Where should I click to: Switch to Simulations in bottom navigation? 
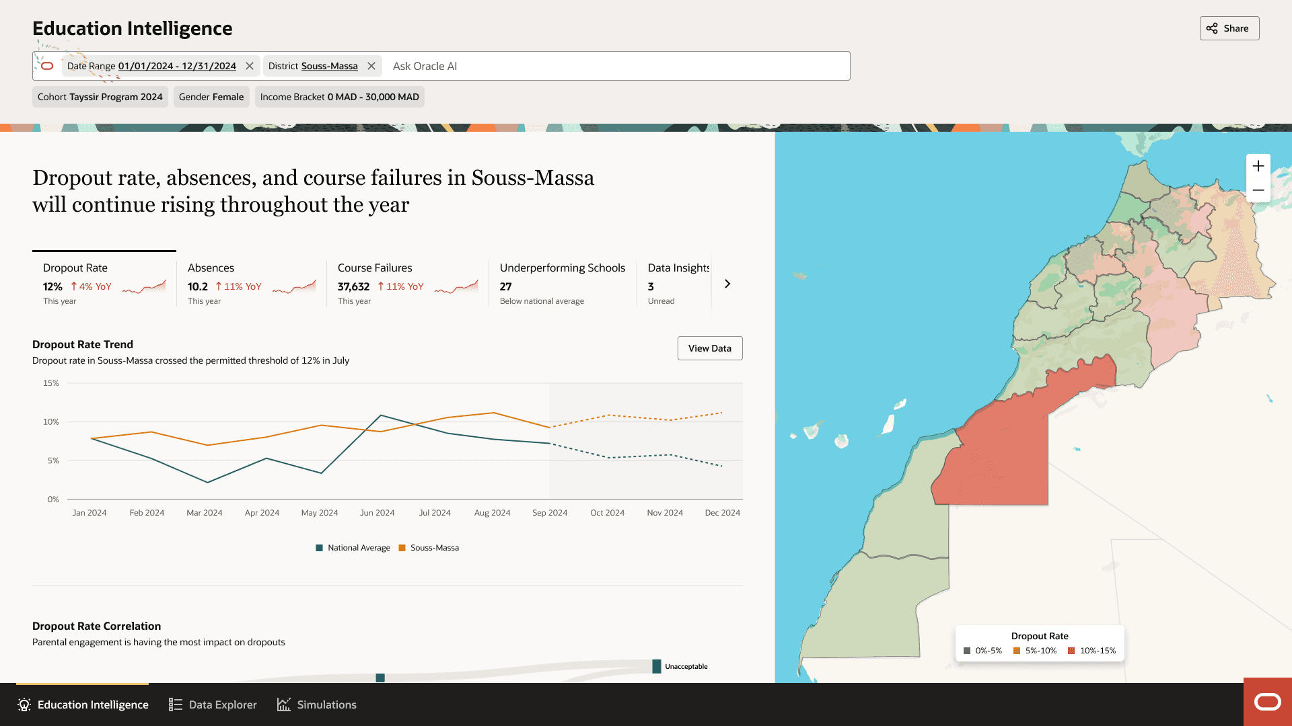point(316,704)
